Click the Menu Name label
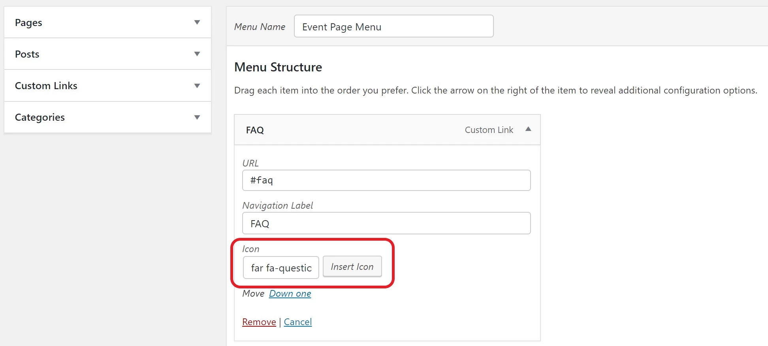 pos(260,27)
